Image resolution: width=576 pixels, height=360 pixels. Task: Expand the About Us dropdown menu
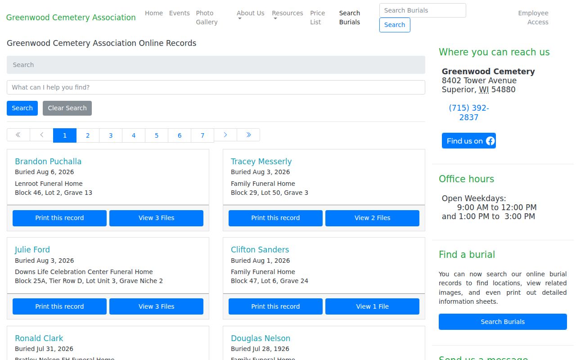(251, 15)
